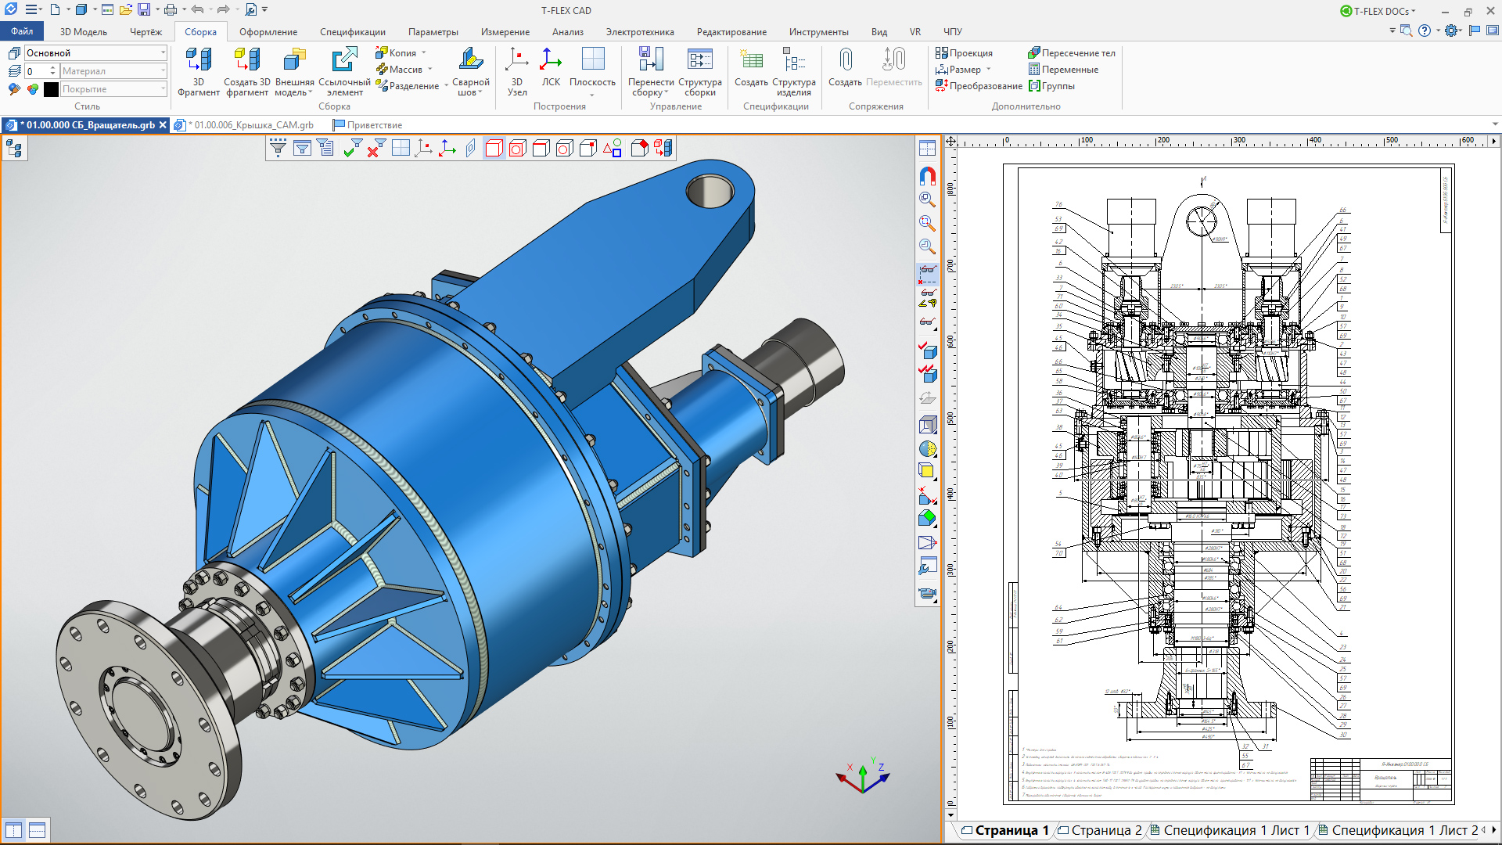Image resolution: width=1502 pixels, height=845 pixels.
Task: Click the Пересечение тел icon
Action: 1071,53
